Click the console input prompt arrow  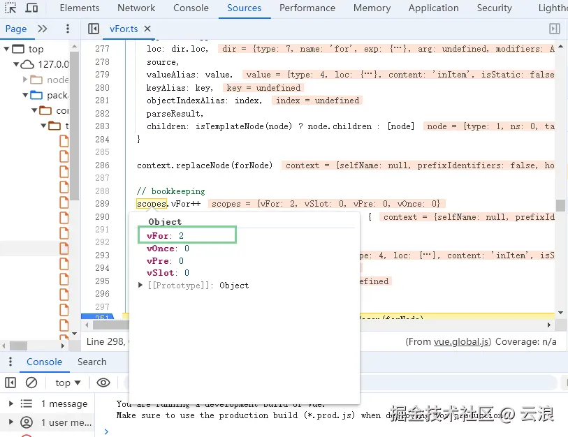[x=106, y=431]
